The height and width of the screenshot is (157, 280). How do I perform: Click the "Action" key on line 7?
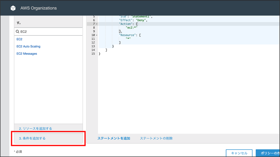[x=126, y=24]
